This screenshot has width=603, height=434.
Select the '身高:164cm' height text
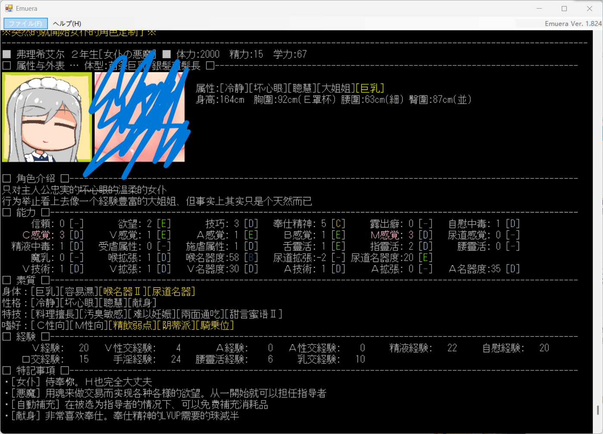[x=220, y=100]
